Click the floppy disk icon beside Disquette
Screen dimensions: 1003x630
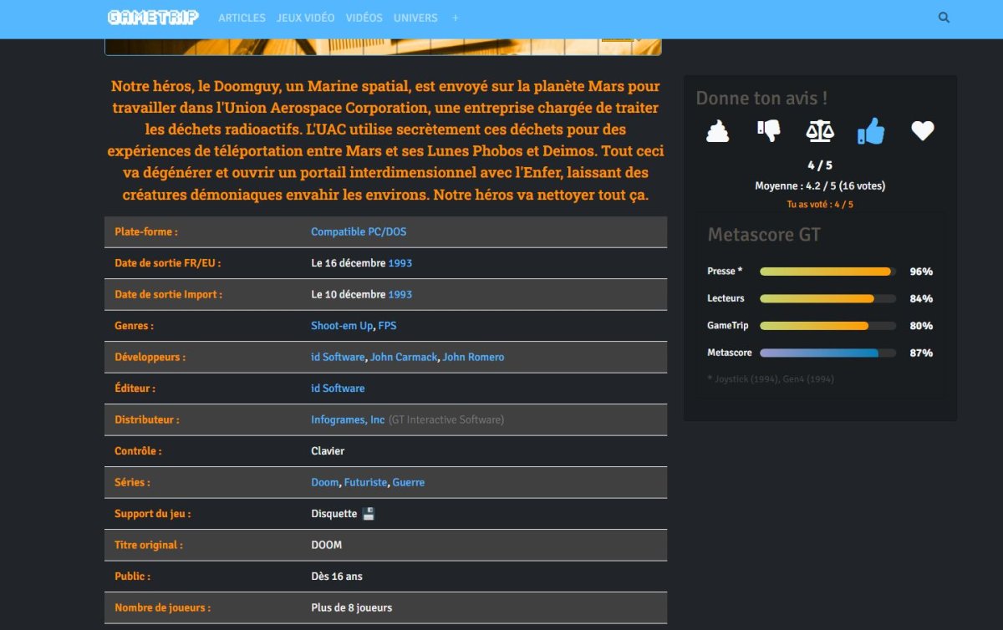click(369, 514)
